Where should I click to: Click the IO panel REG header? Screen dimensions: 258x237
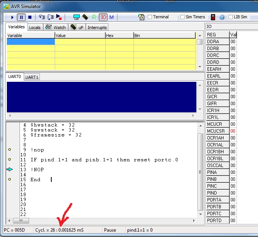pos(218,35)
